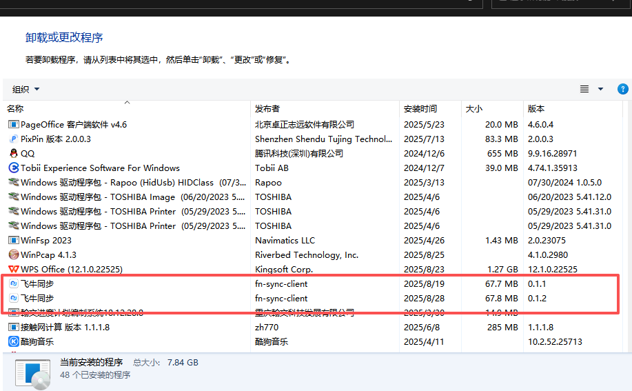The width and height of the screenshot is (632, 391).
Task: Select 飞牛同步 installed on 2025/8/28
Action: click(37, 299)
